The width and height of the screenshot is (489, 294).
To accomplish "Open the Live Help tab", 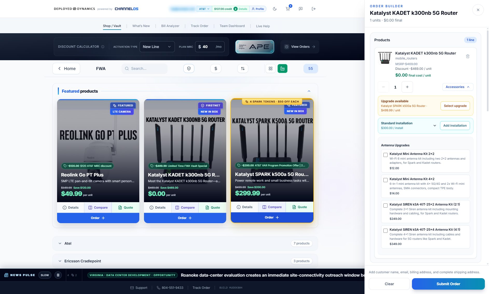I will tap(263, 26).
